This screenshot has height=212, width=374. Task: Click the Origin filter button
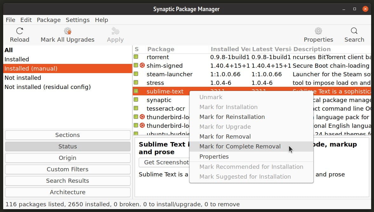(x=68, y=158)
